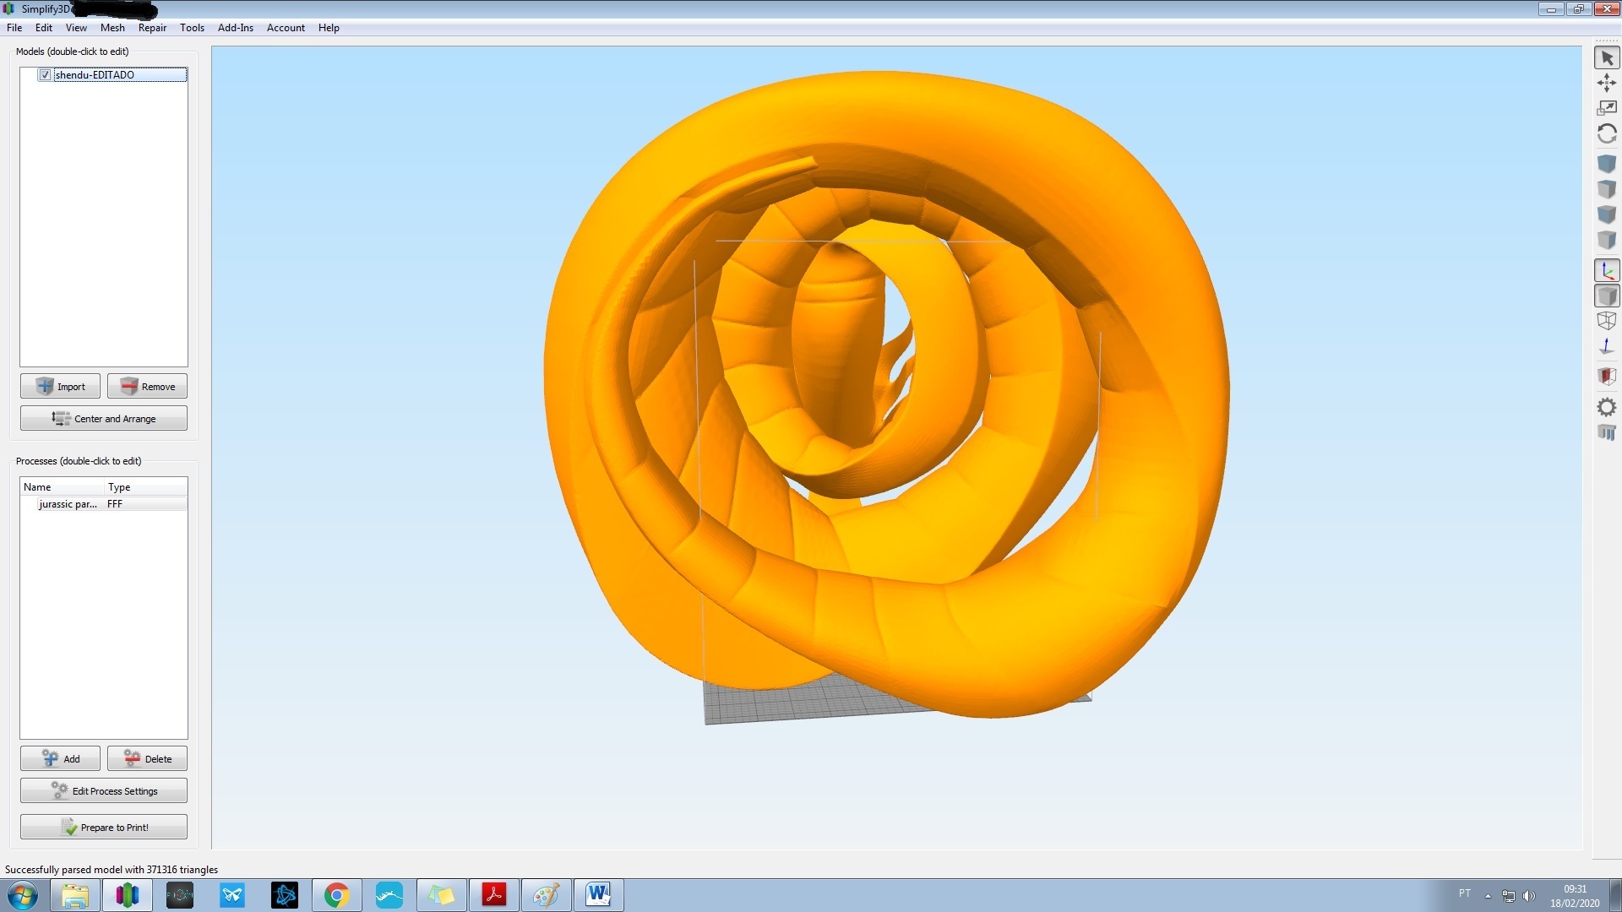Open the Add-Ins menu
Image resolution: width=1622 pixels, height=912 pixels.
point(236,27)
